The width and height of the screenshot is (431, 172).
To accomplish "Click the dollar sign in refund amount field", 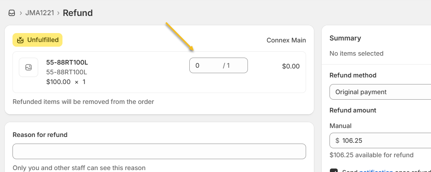I will click(337, 140).
